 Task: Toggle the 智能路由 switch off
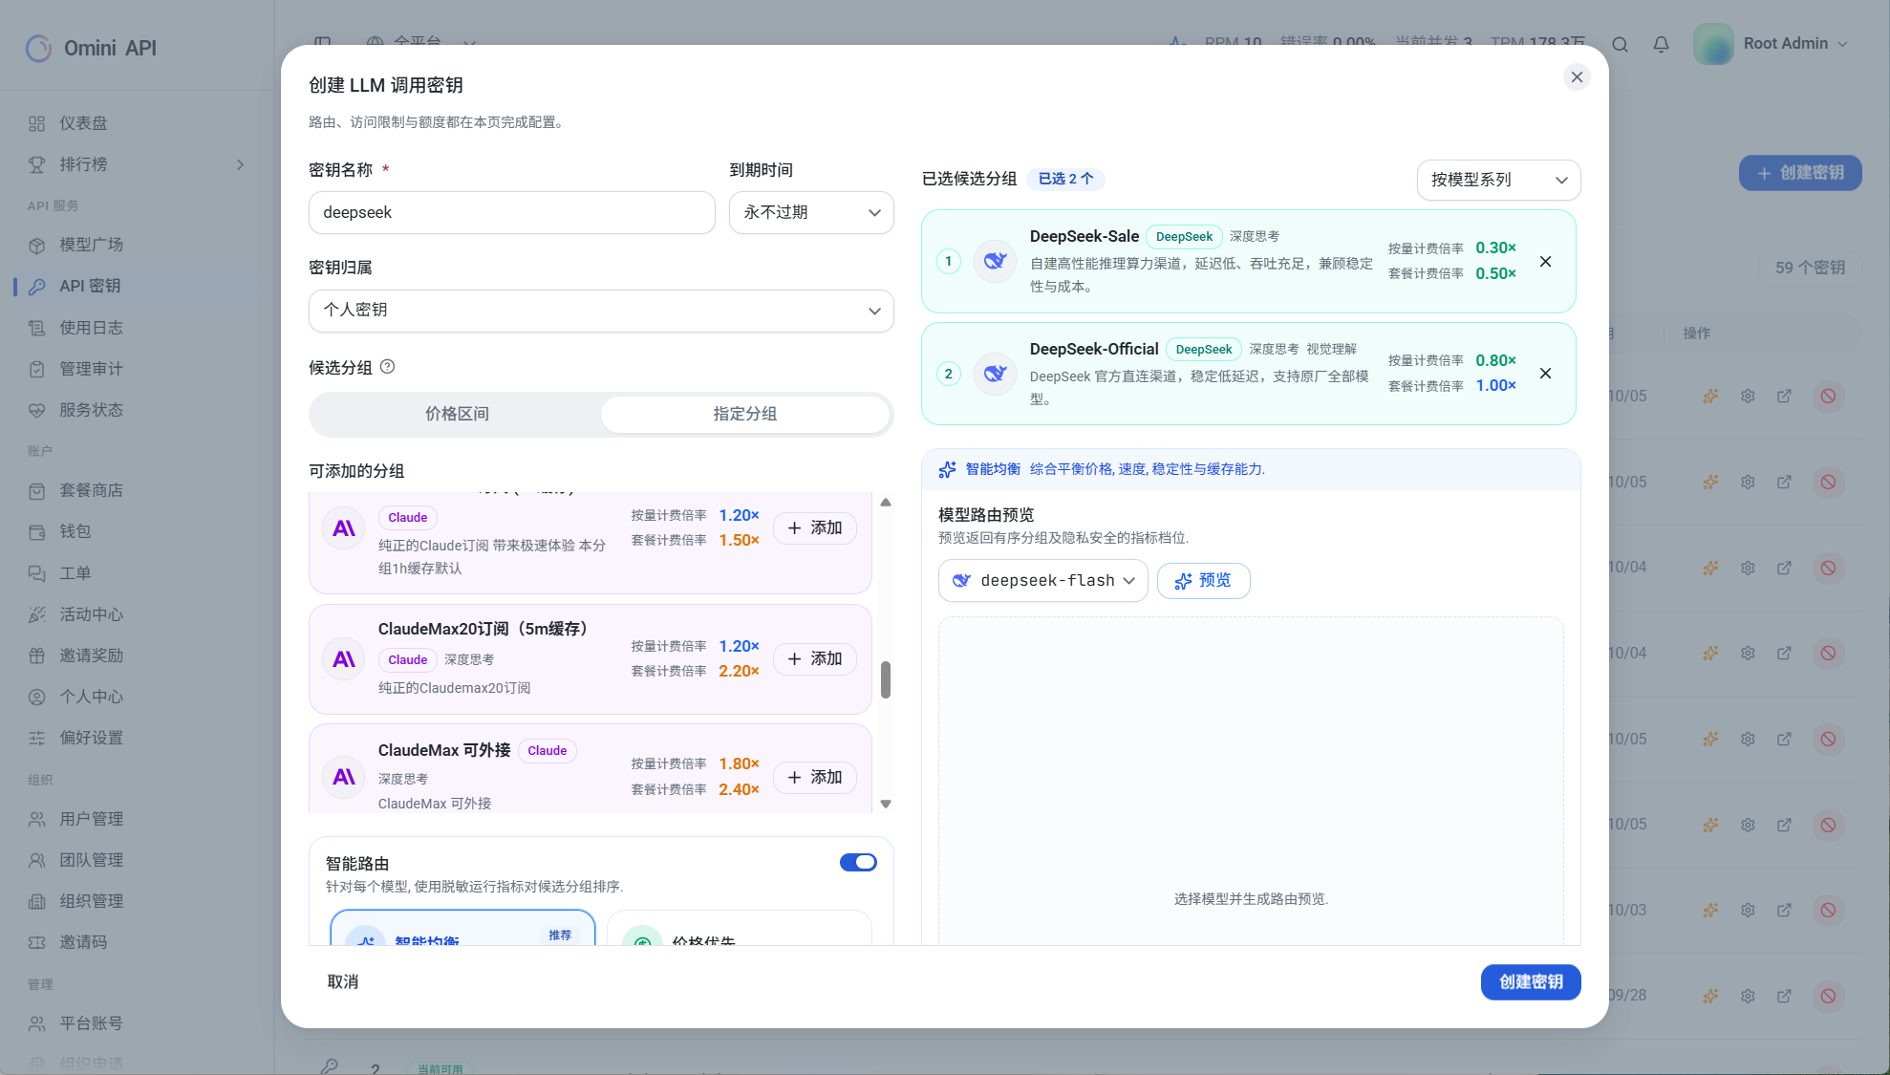pyautogui.click(x=858, y=863)
